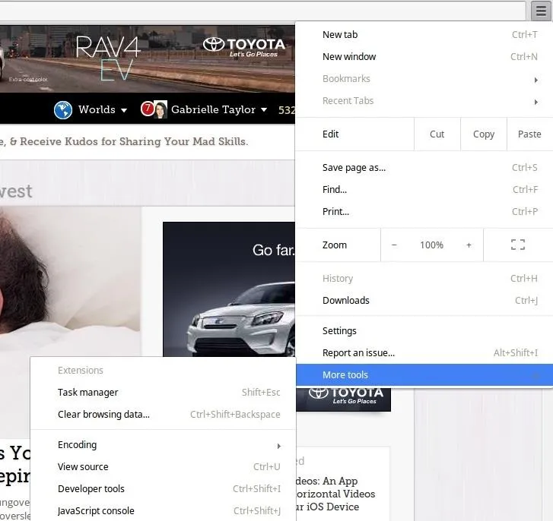Click the Encoding submenu item label
This screenshot has height=521, width=553.
pyautogui.click(x=78, y=445)
